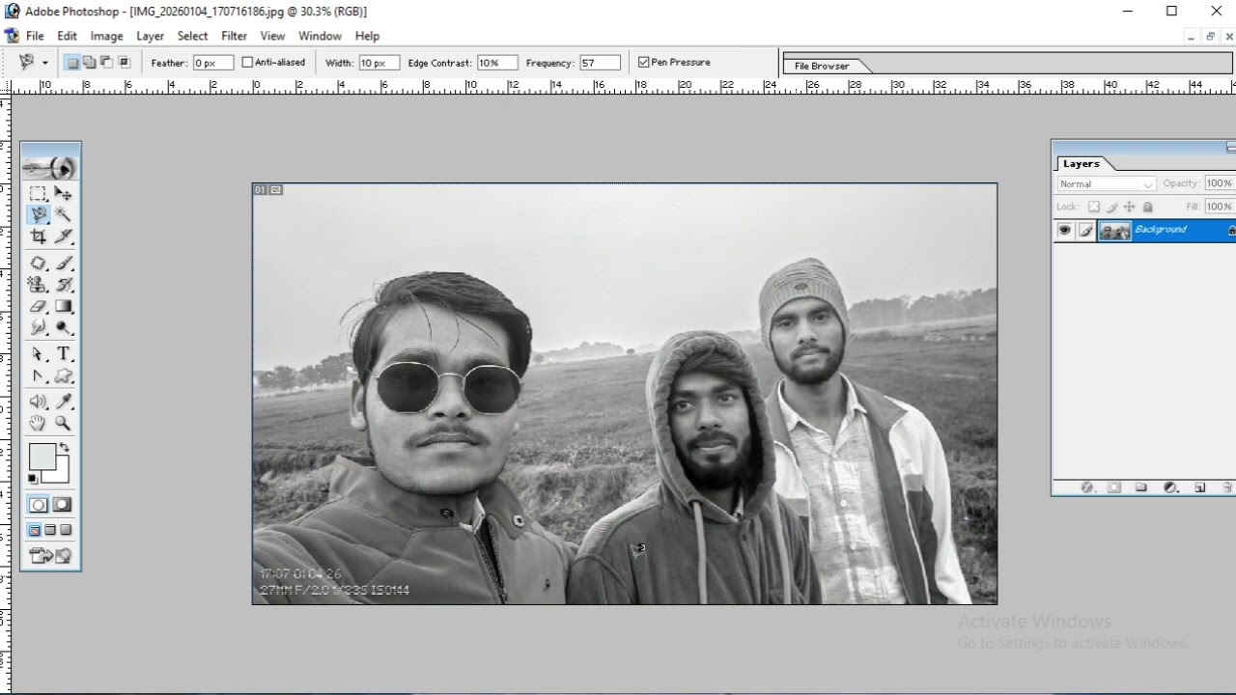Click the foreground color swatch
The image size is (1236, 695).
(42, 457)
